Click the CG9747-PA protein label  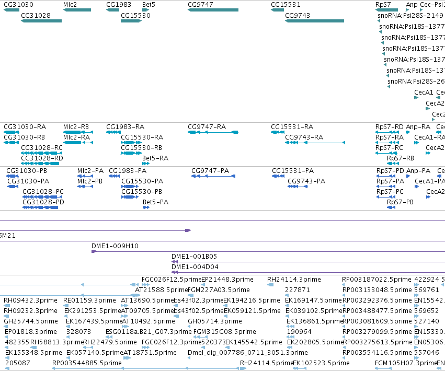[210, 171]
